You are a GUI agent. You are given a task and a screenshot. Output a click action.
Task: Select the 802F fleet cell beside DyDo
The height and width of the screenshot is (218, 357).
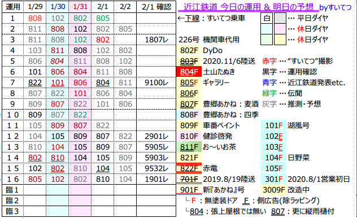click(x=189, y=50)
